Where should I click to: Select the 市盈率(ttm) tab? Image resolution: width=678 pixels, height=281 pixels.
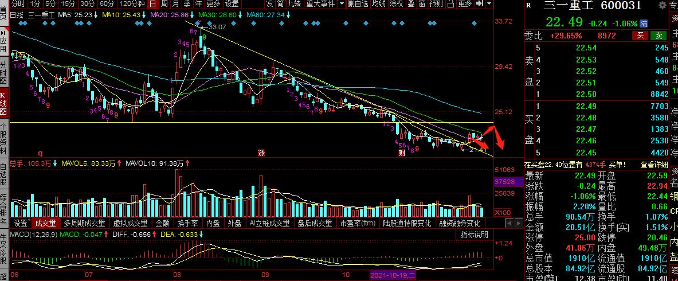click(357, 224)
